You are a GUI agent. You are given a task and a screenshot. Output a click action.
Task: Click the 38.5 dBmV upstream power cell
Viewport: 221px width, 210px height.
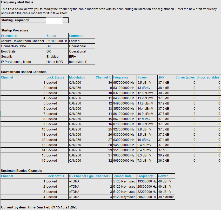(166, 197)
